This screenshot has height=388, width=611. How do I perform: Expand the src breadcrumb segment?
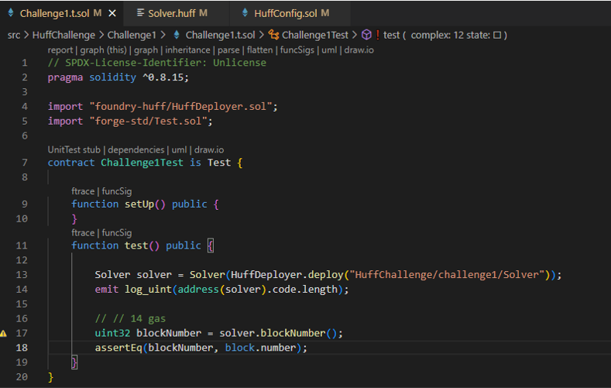coord(14,35)
